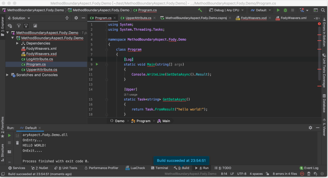Image resolution: width=328 pixels, height=178 pixels.
Task: Close the Program.cs editor tab
Action: [114, 18]
